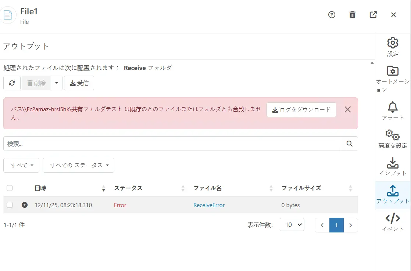Go to next page arrow
Screen dimensions: 411x271
tap(350, 225)
